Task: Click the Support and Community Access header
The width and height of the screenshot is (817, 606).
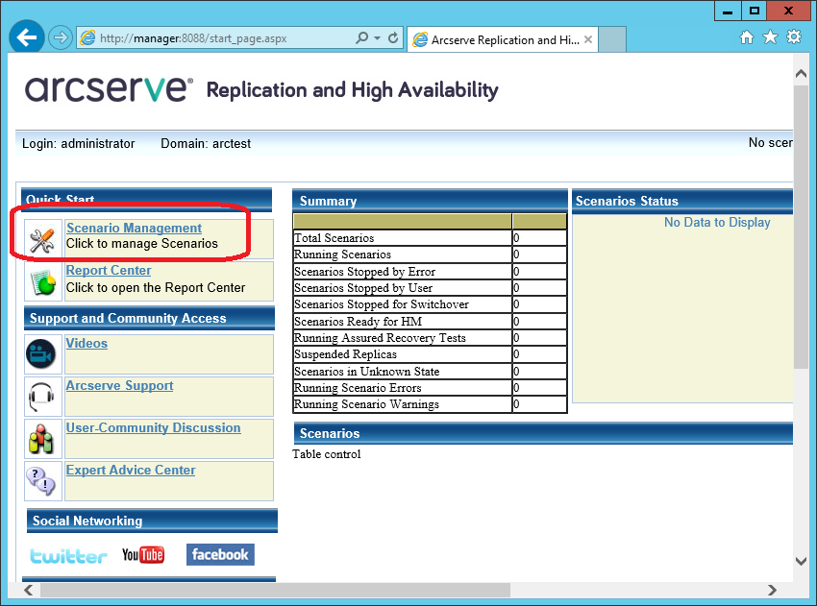Action: (x=149, y=318)
